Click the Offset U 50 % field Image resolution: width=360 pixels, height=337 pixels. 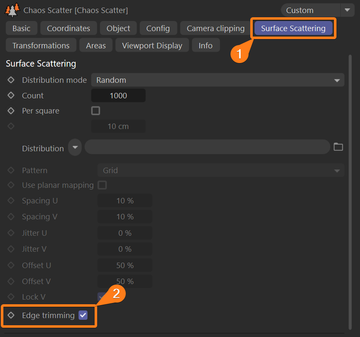(x=125, y=265)
